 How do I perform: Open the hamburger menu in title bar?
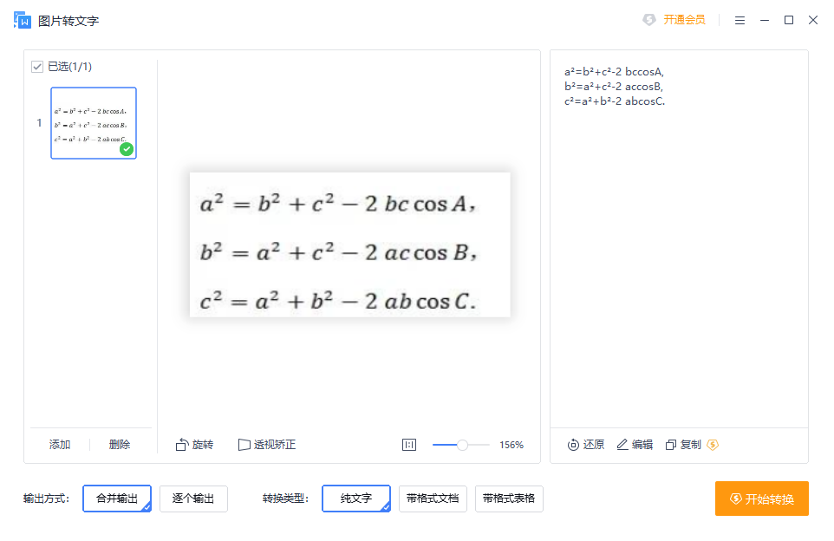coord(740,19)
